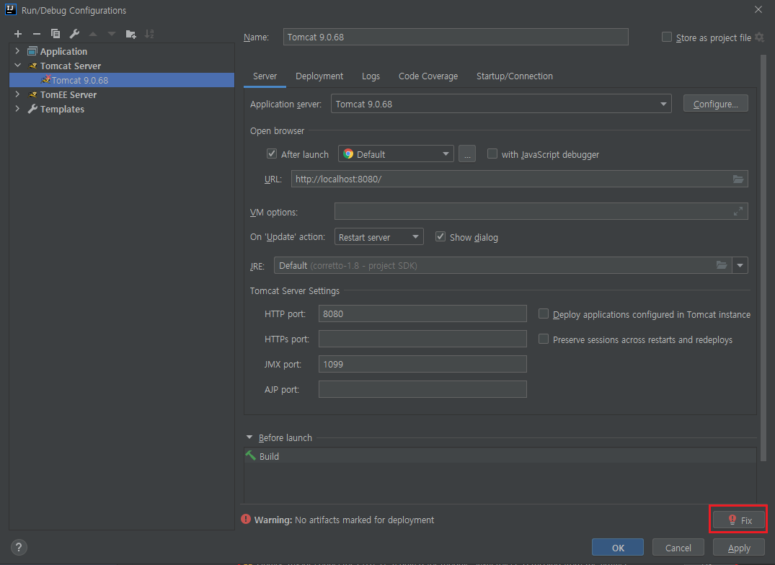Open the On 'Update' action dropdown
The height and width of the screenshot is (565, 775).
pyautogui.click(x=378, y=236)
